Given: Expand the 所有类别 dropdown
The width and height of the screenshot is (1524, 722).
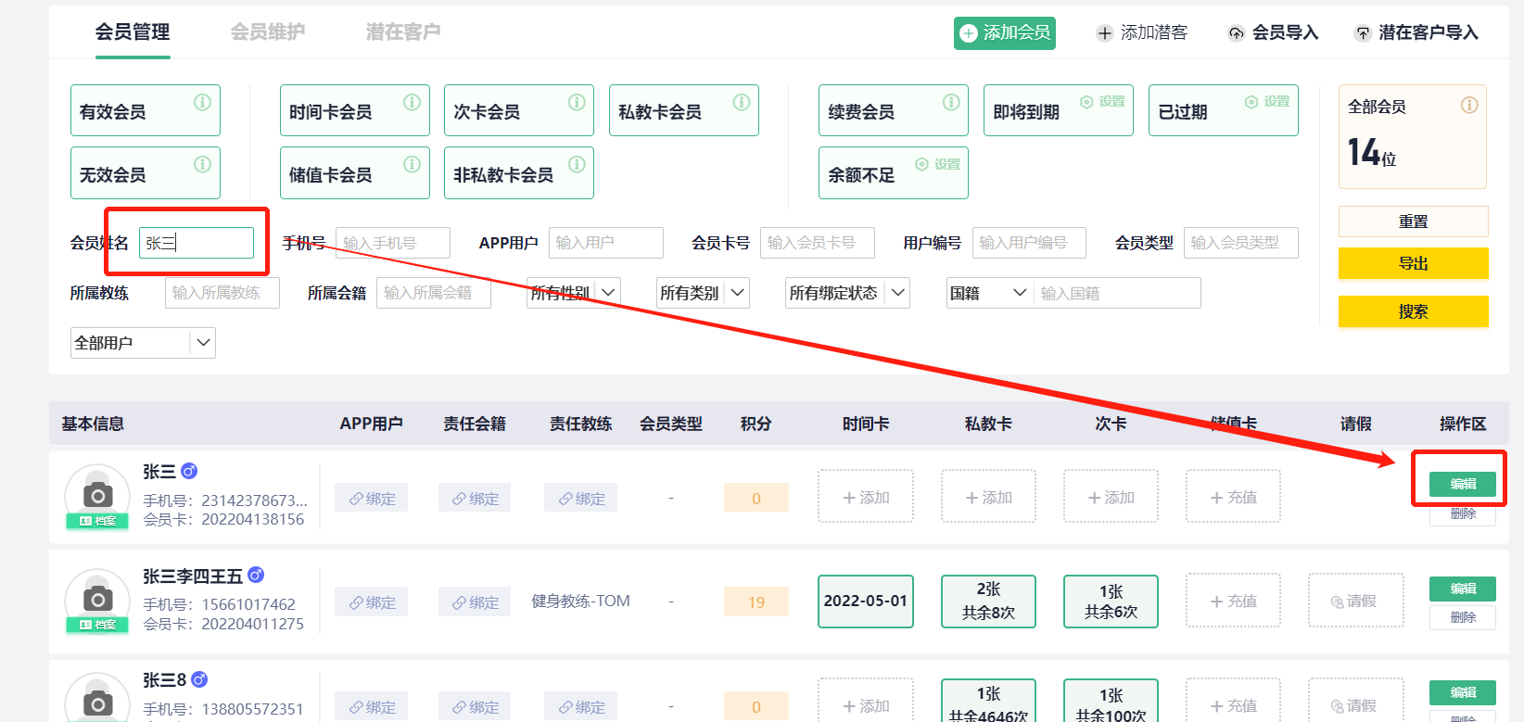Looking at the screenshot, I should pos(702,293).
